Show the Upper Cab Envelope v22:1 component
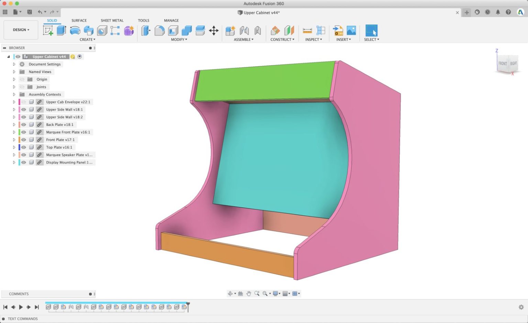Image resolution: width=528 pixels, height=323 pixels. pos(23,102)
